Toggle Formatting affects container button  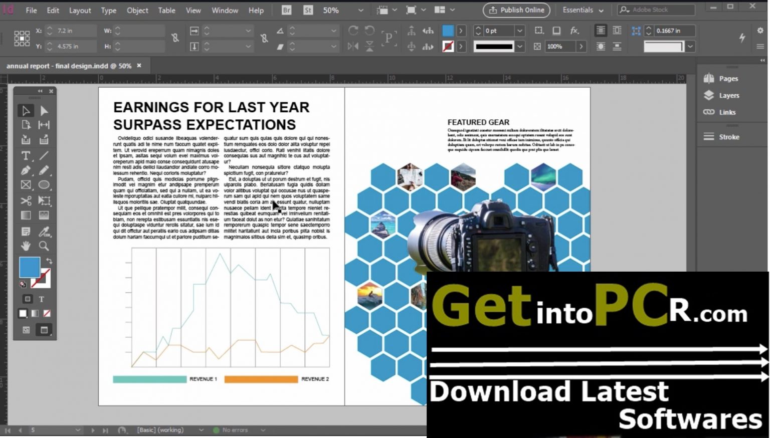[x=28, y=299]
